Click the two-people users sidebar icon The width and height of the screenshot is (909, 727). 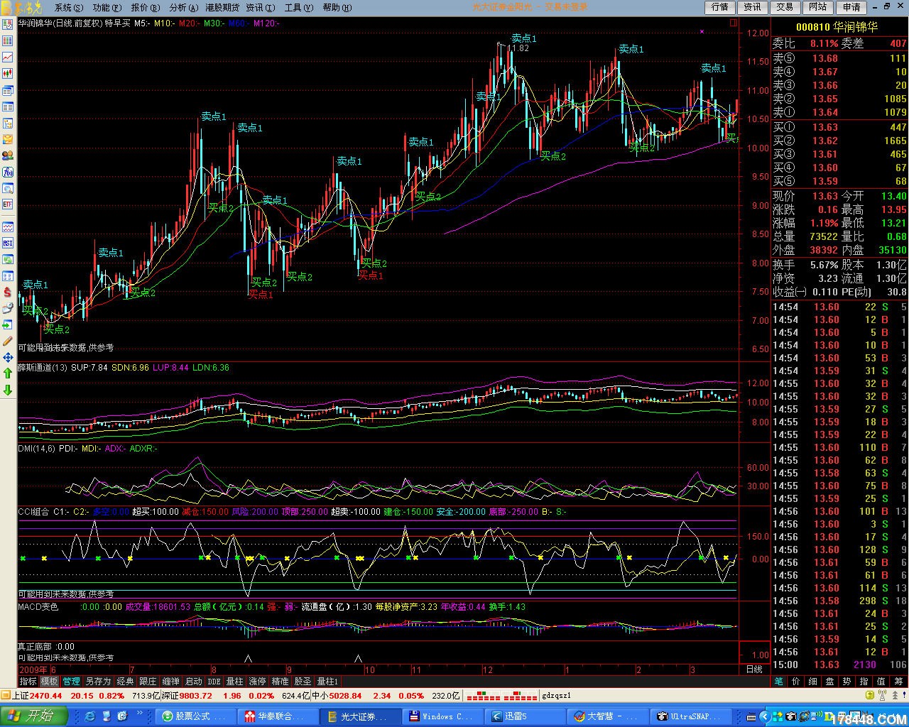tap(8, 155)
